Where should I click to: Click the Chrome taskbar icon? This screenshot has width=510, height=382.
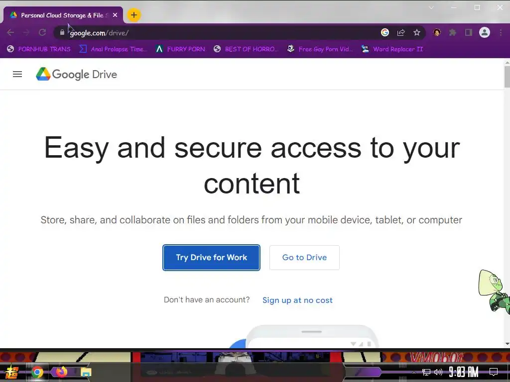click(37, 372)
